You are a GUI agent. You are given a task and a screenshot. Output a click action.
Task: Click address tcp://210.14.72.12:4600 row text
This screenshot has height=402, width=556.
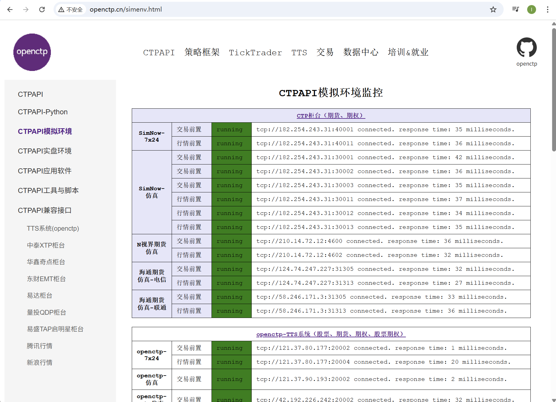tap(380, 241)
